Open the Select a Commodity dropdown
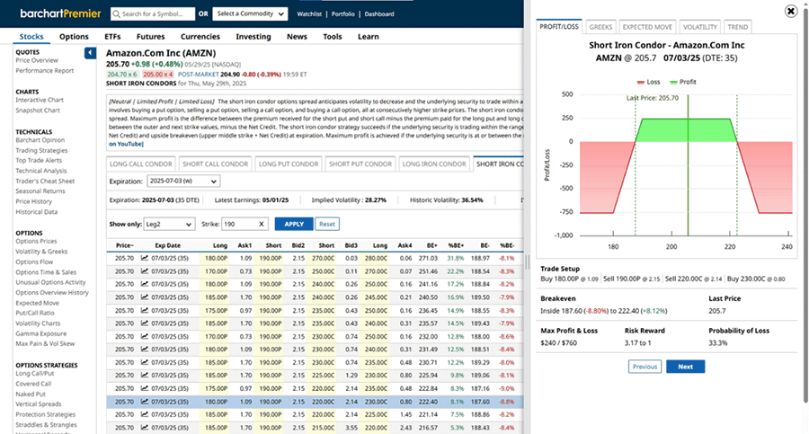The width and height of the screenshot is (809, 434). (x=250, y=14)
